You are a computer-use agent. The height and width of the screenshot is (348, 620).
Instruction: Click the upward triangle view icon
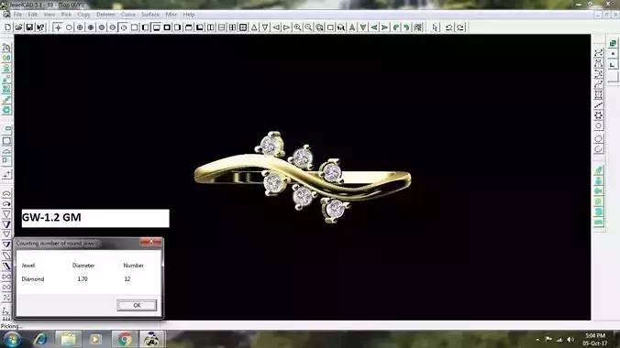(x=254, y=27)
